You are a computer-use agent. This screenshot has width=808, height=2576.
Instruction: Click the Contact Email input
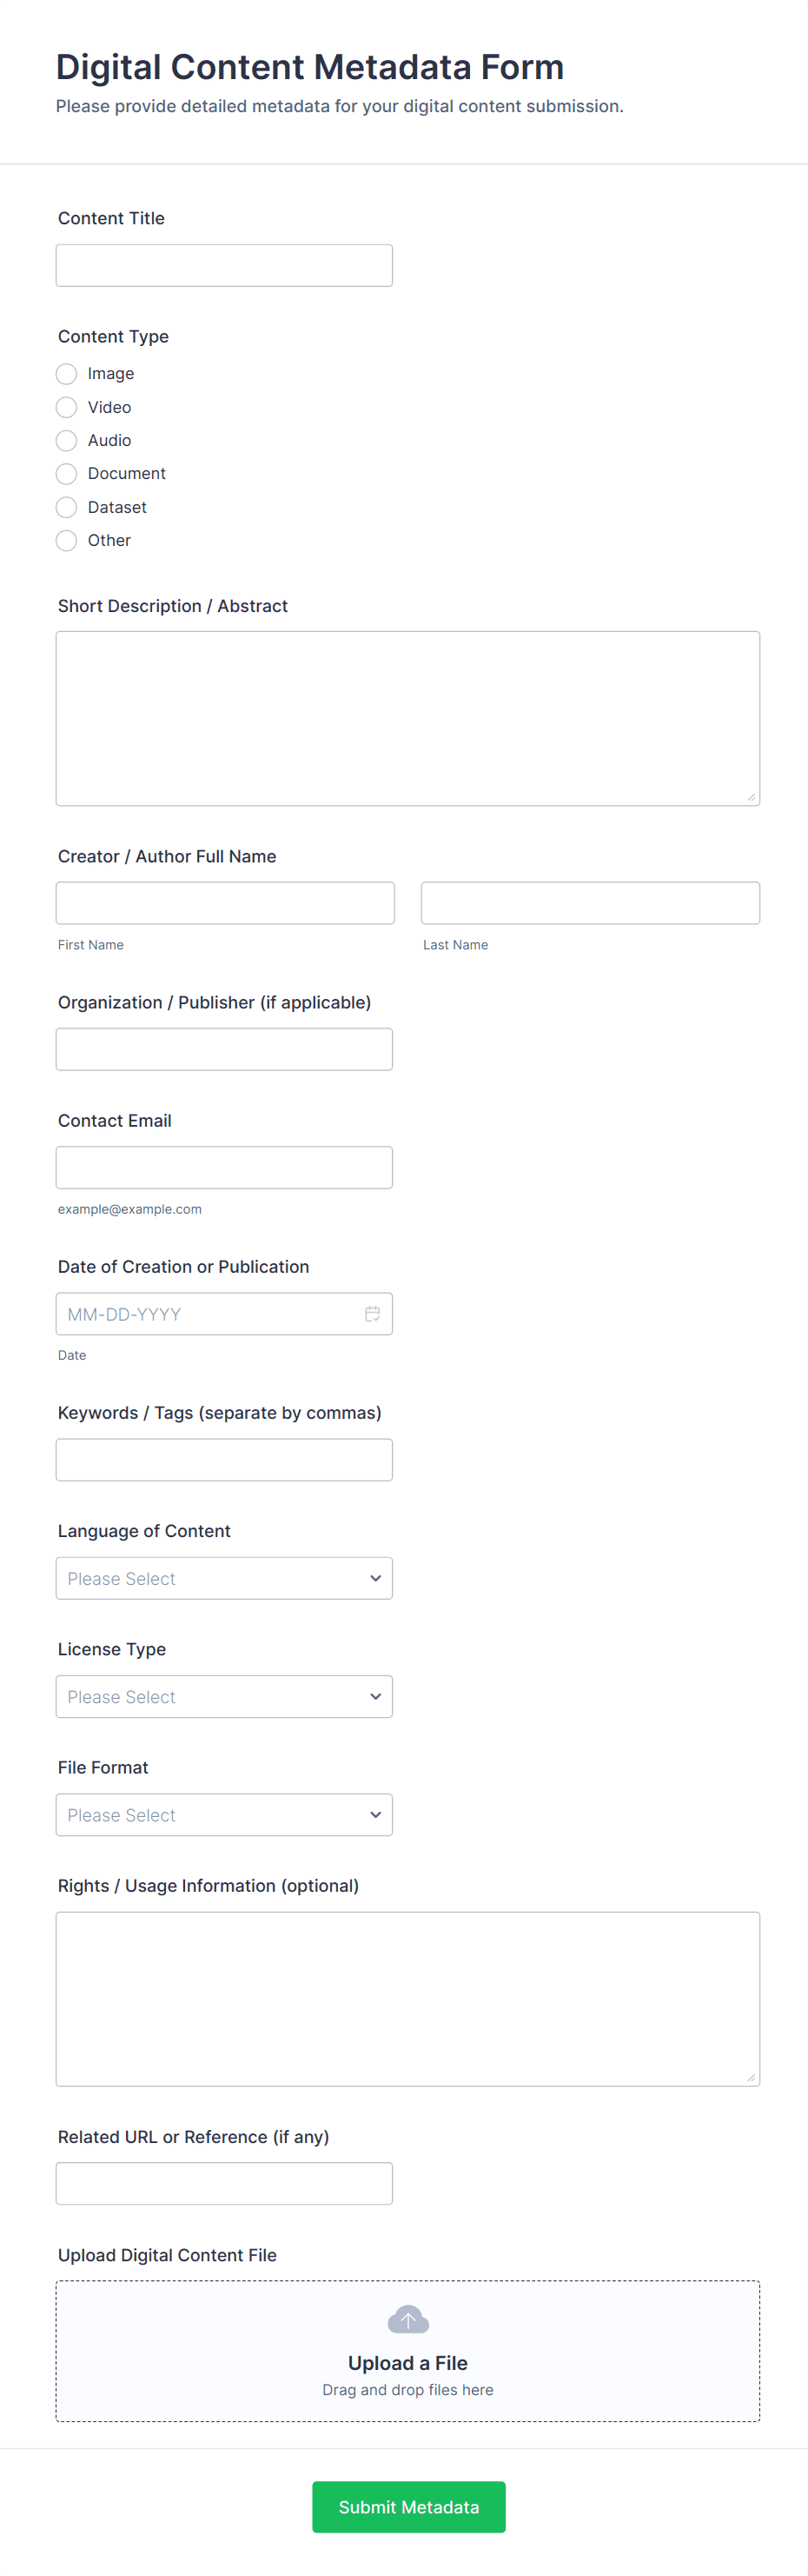(x=224, y=1167)
